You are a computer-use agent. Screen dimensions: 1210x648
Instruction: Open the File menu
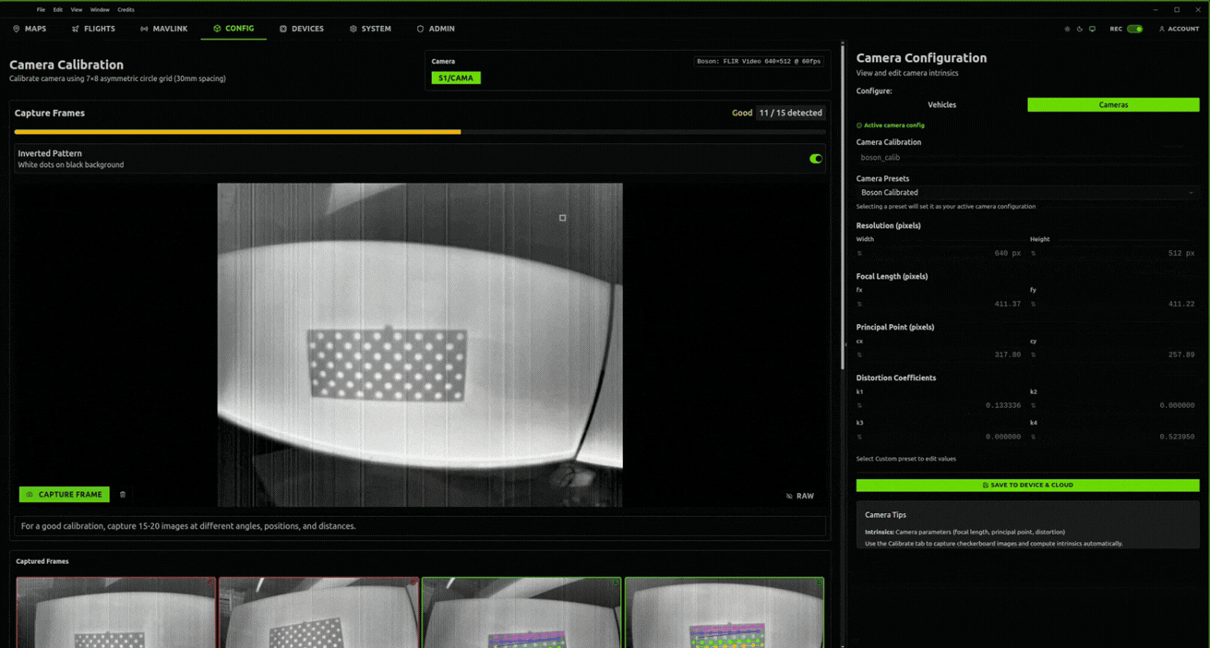pos(41,9)
